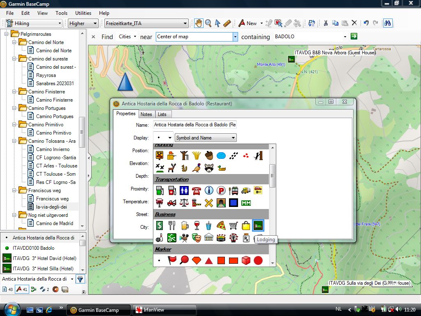The height and width of the screenshot is (316, 421).
Task: Click the waypoint Name text field
Action: click(194, 125)
